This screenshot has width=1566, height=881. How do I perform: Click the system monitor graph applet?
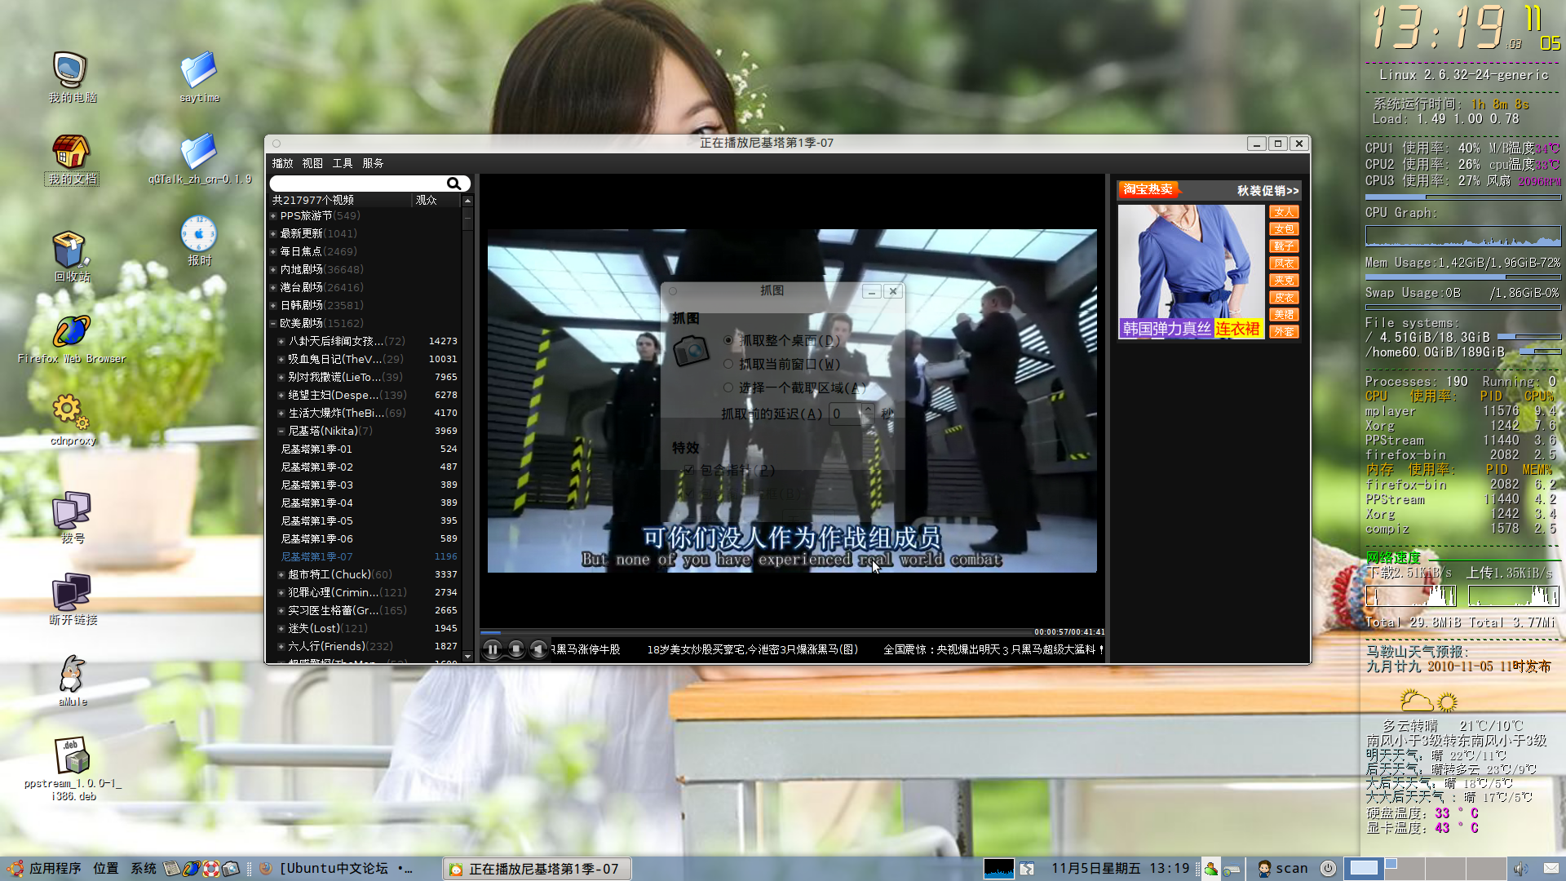click(x=998, y=869)
